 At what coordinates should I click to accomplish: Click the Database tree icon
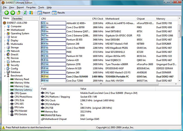pos(8,72)
